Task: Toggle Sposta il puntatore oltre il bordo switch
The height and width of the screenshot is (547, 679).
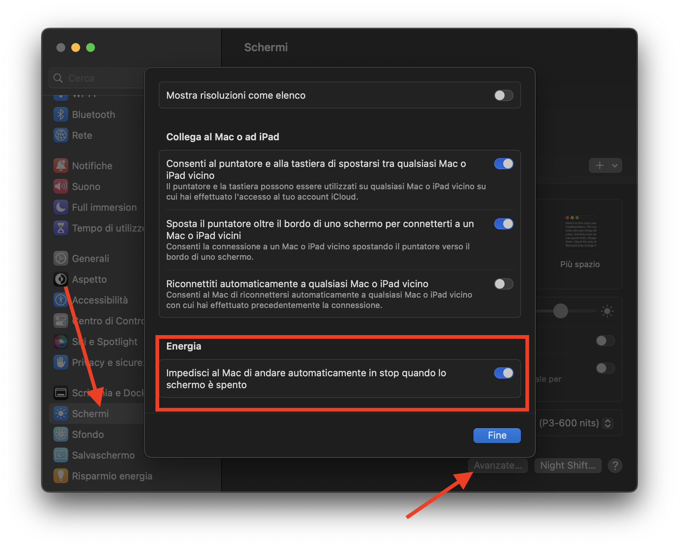Action: pyautogui.click(x=504, y=224)
